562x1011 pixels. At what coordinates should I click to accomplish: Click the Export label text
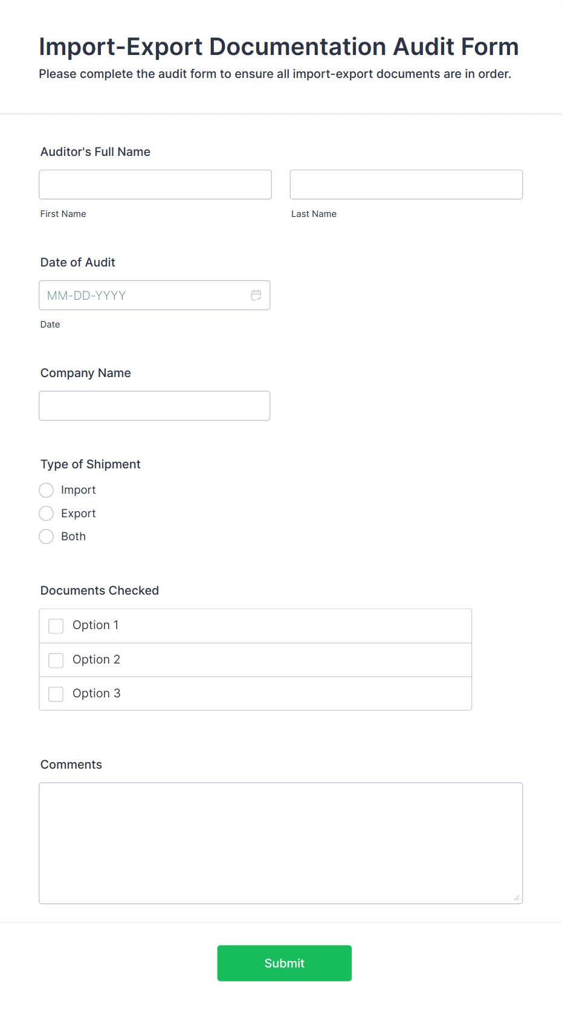(x=79, y=514)
